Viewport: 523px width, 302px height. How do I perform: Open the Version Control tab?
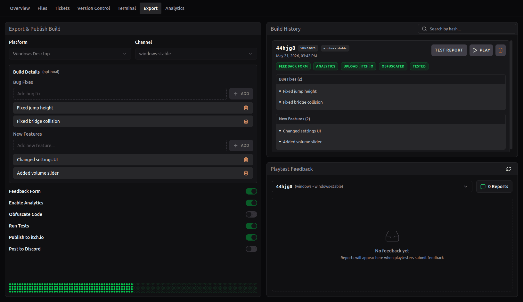(x=94, y=8)
